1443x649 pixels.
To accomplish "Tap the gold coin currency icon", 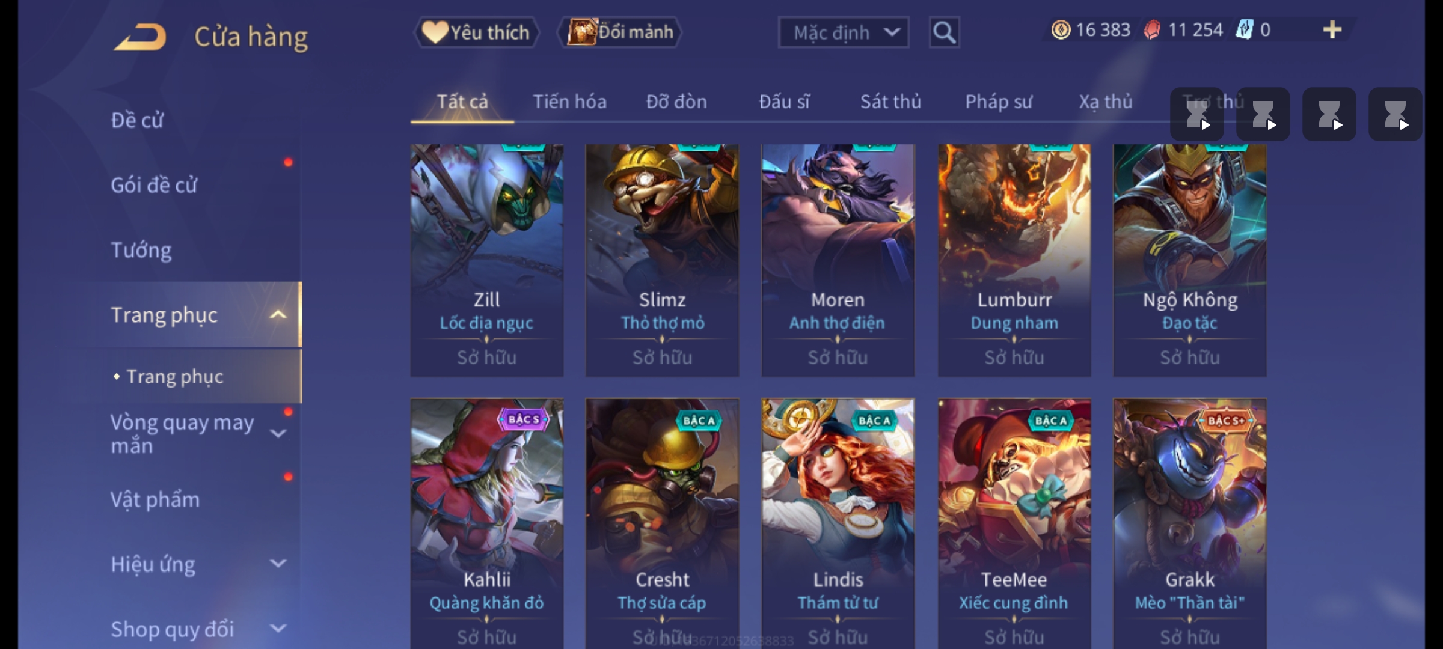I will tap(1061, 30).
